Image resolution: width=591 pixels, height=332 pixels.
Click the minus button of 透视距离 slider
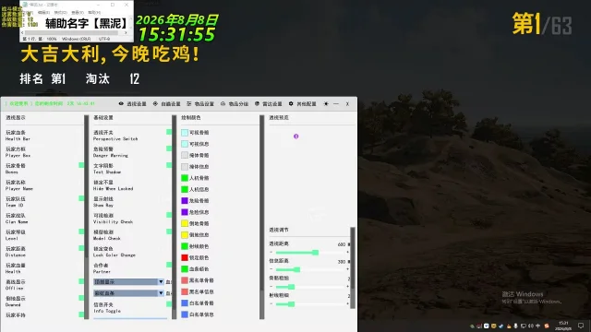tap(271, 252)
